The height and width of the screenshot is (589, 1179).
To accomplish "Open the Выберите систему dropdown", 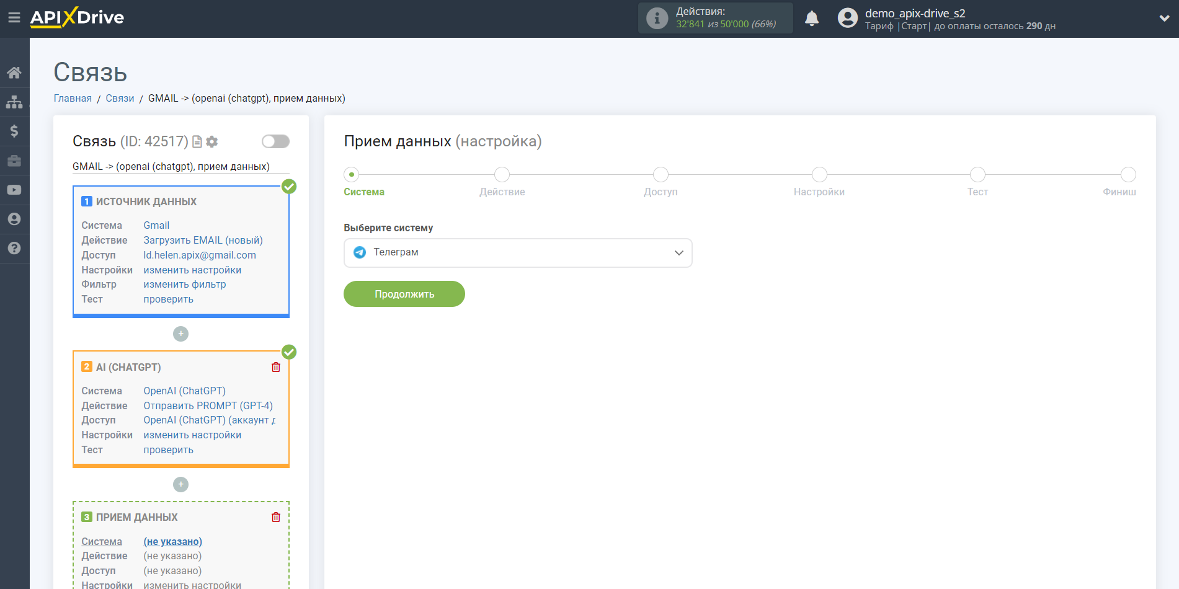I will coord(518,253).
